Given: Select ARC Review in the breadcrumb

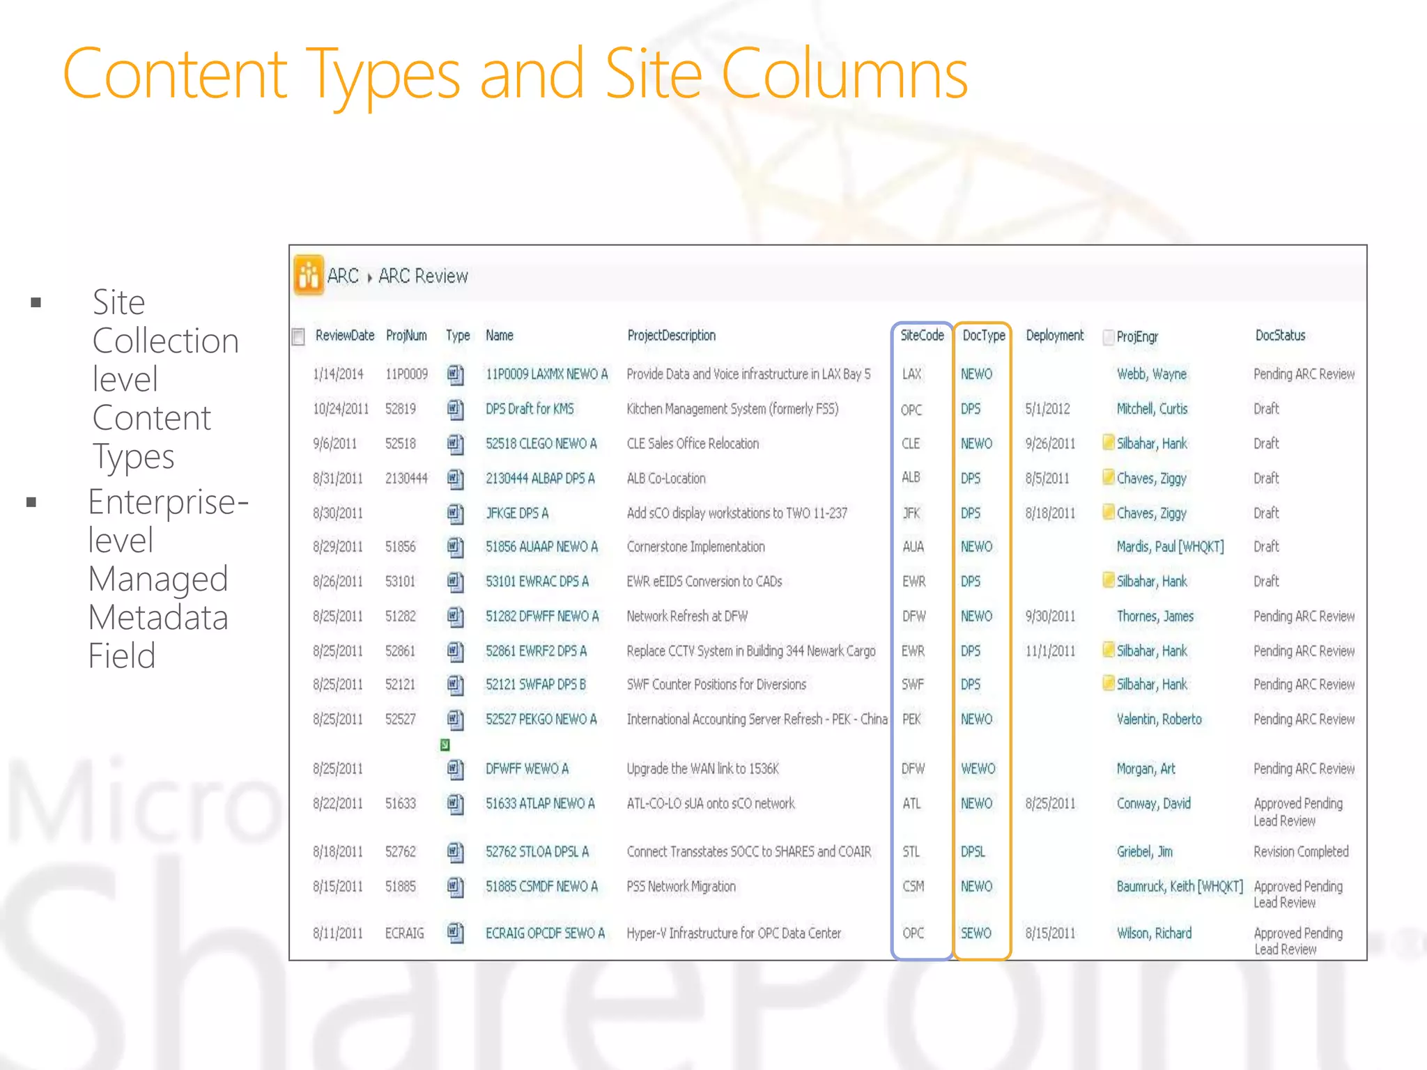Looking at the screenshot, I should coord(423,277).
